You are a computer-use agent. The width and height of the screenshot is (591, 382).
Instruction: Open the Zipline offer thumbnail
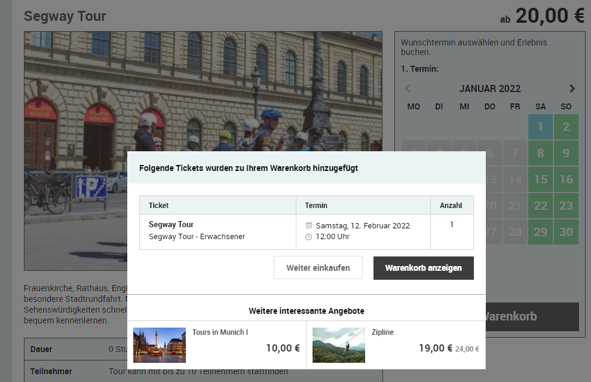pos(338,345)
